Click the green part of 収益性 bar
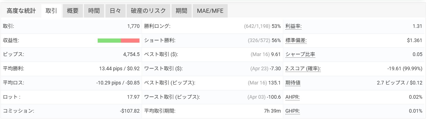 point(109,40)
